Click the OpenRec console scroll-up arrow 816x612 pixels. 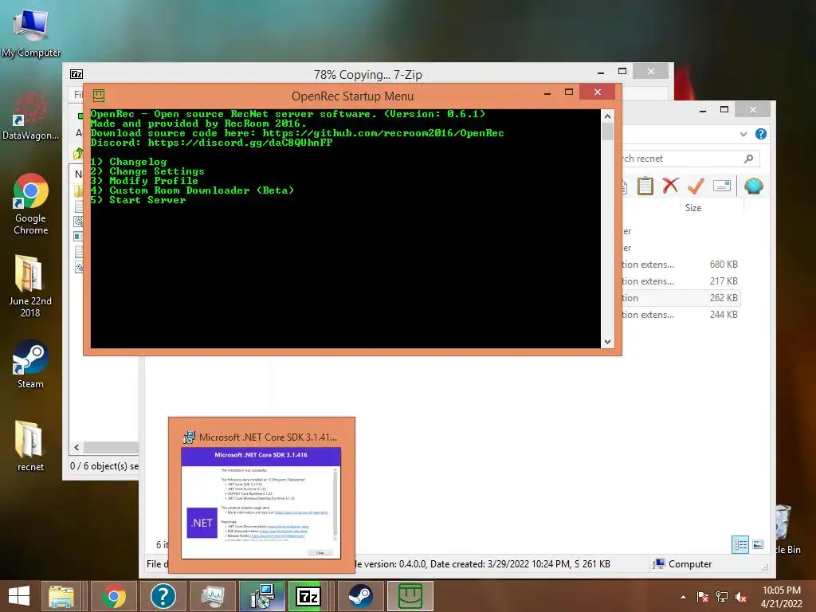(x=607, y=116)
